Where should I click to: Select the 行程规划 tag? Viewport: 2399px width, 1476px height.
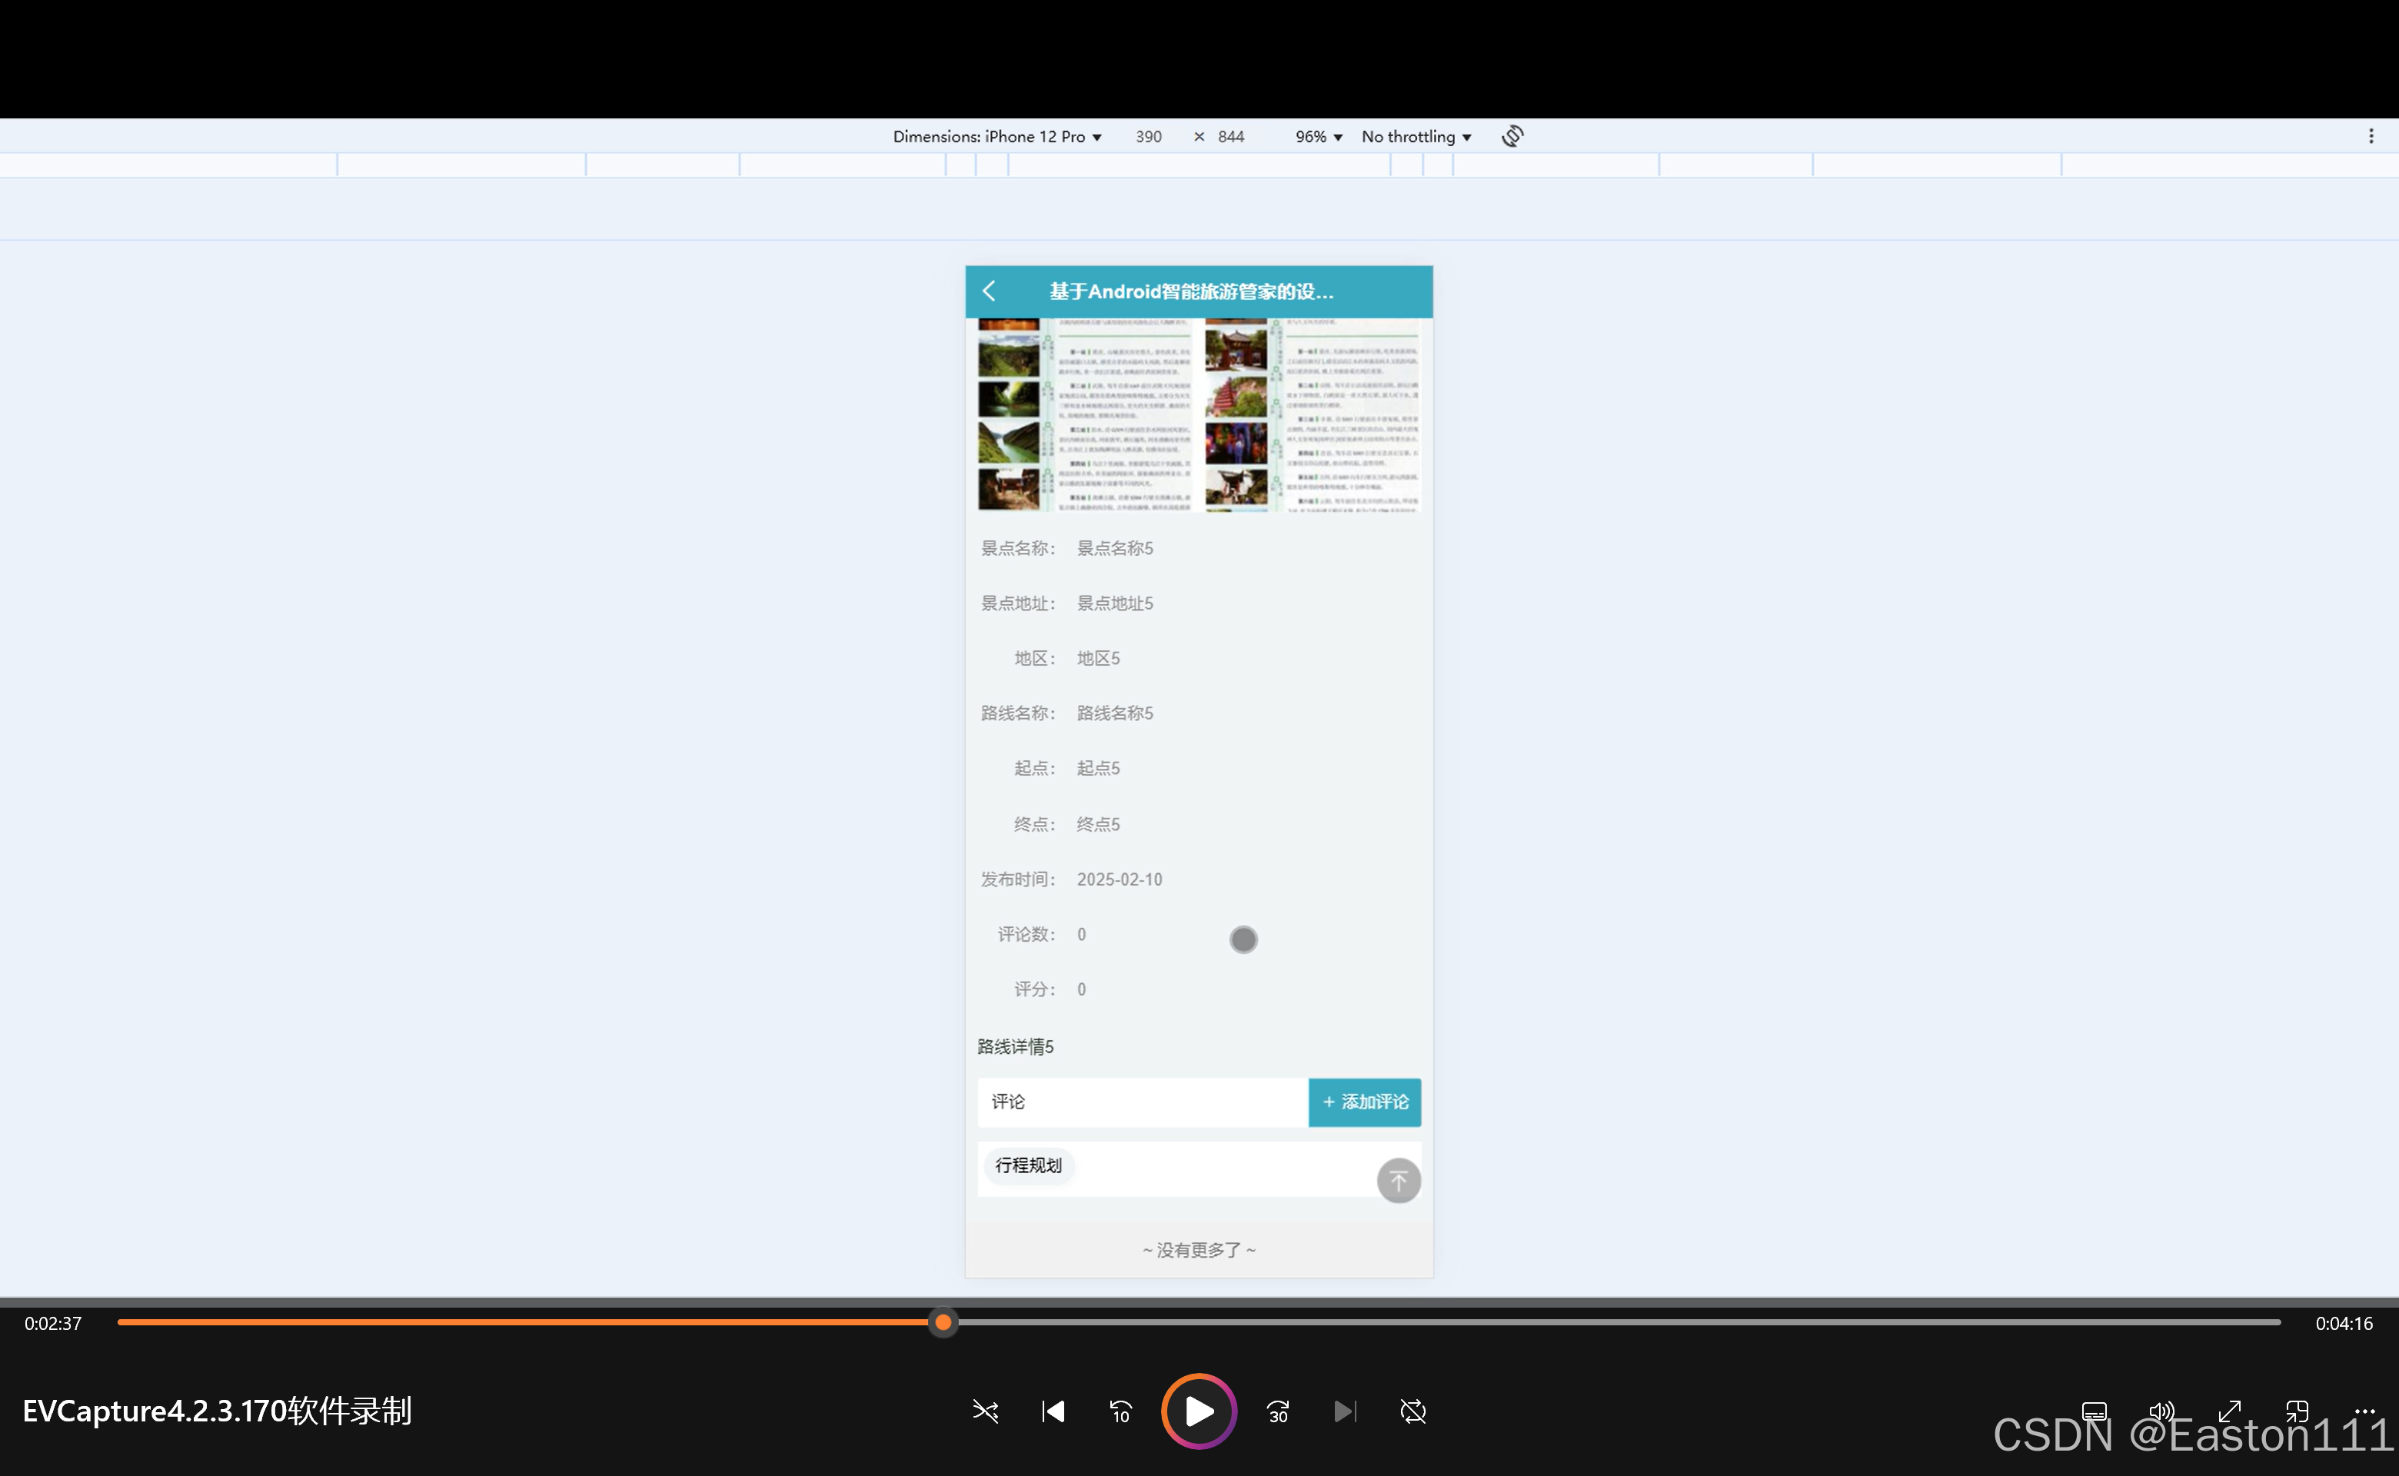[1028, 1165]
